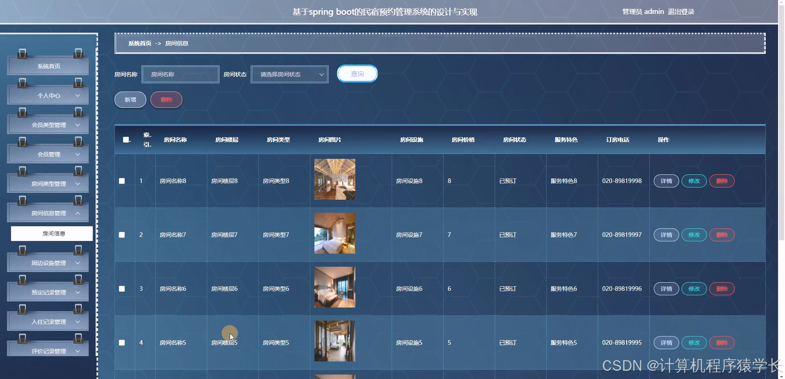785x379 pixels.
Task: Click 删除 for 房间名称6
Action: (x=722, y=289)
